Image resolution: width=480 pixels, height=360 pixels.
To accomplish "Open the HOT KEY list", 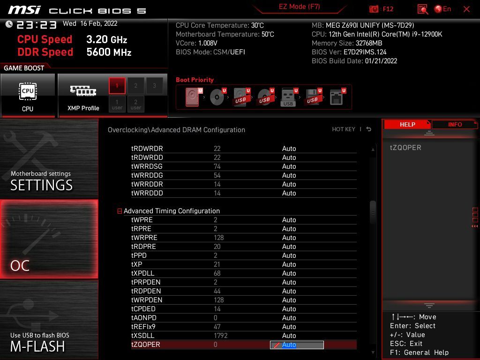I will pyautogui.click(x=344, y=129).
